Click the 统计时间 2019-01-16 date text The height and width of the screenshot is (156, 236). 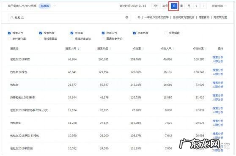pyautogui.click(x=133, y=6)
